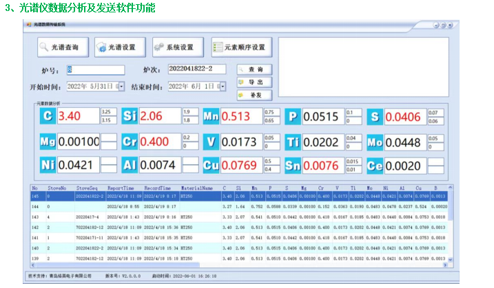The image size is (494, 288).
Task: Click the Cu element tile
Action: [210, 166]
